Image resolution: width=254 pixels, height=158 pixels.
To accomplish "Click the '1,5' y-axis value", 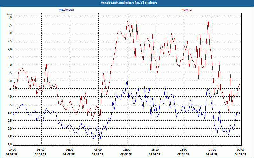I will tap(10, 137).
